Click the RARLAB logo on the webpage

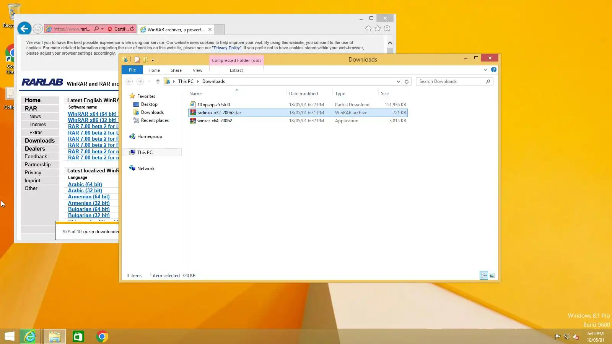tap(42, 82)
